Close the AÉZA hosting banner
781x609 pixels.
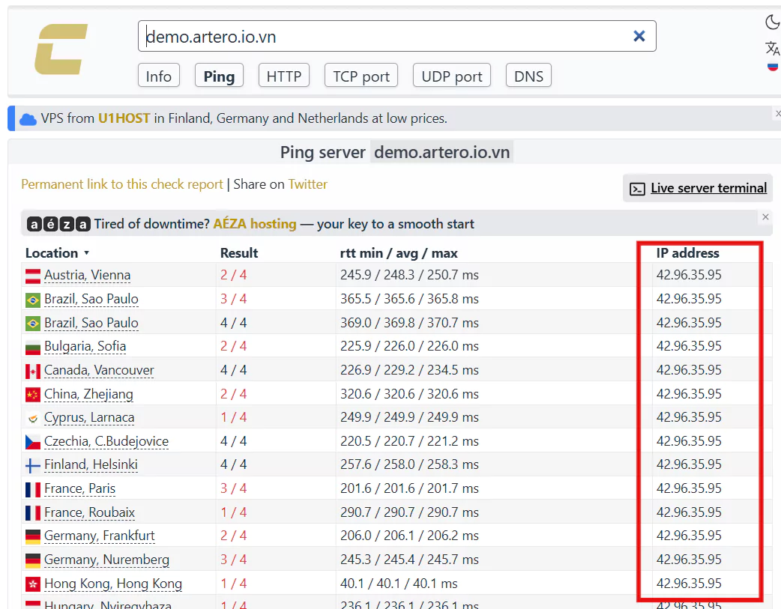[765, 217]
